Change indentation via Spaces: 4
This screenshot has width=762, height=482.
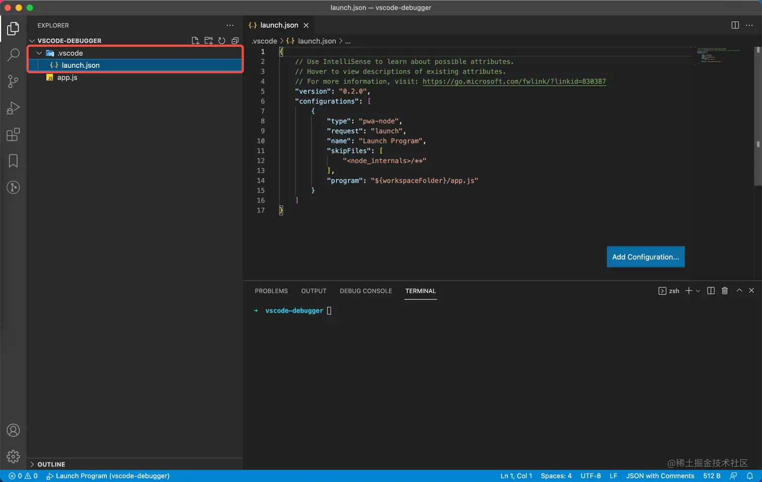[556, 476]
